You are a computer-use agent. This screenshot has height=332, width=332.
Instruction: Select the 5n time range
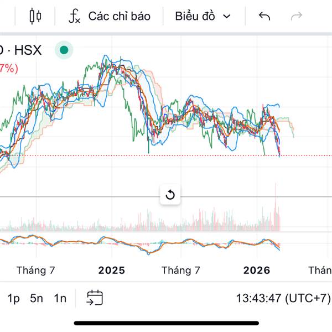[x=37, y=298]
